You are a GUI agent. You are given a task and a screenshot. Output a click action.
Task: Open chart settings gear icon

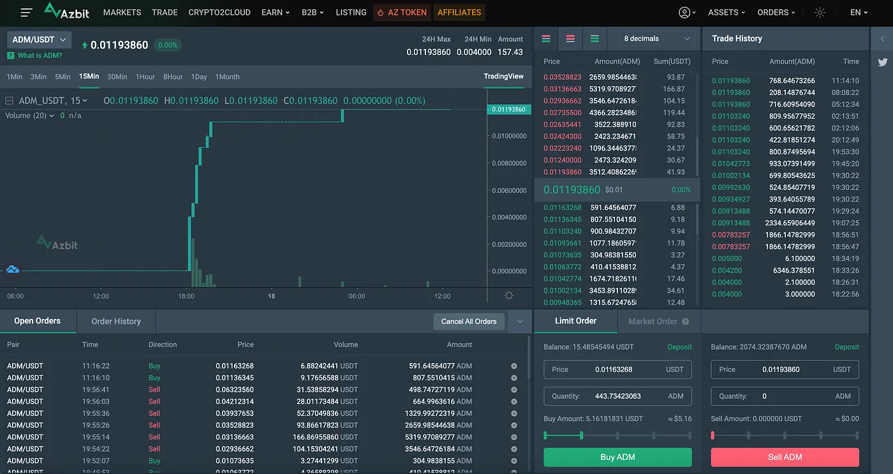coord(508,295)
